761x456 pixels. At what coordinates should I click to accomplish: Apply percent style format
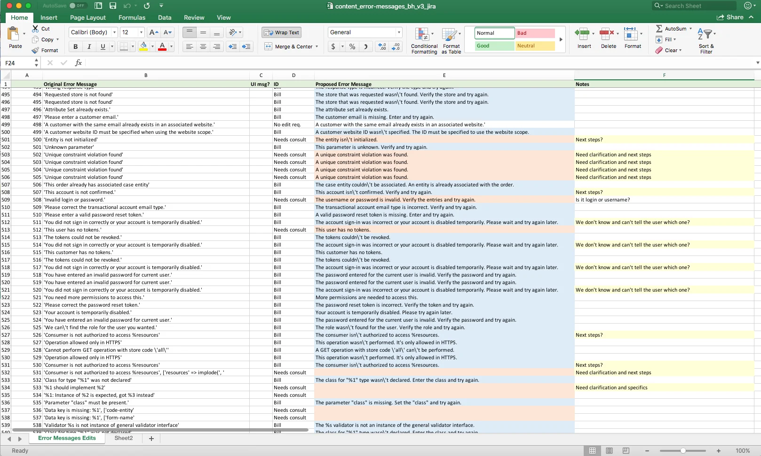[352, 46]
